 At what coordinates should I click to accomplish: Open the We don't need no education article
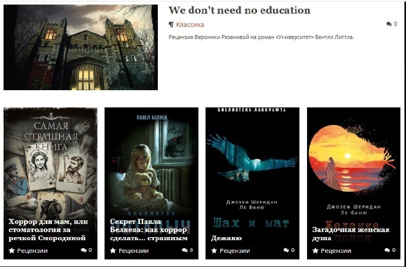[239, 10]
